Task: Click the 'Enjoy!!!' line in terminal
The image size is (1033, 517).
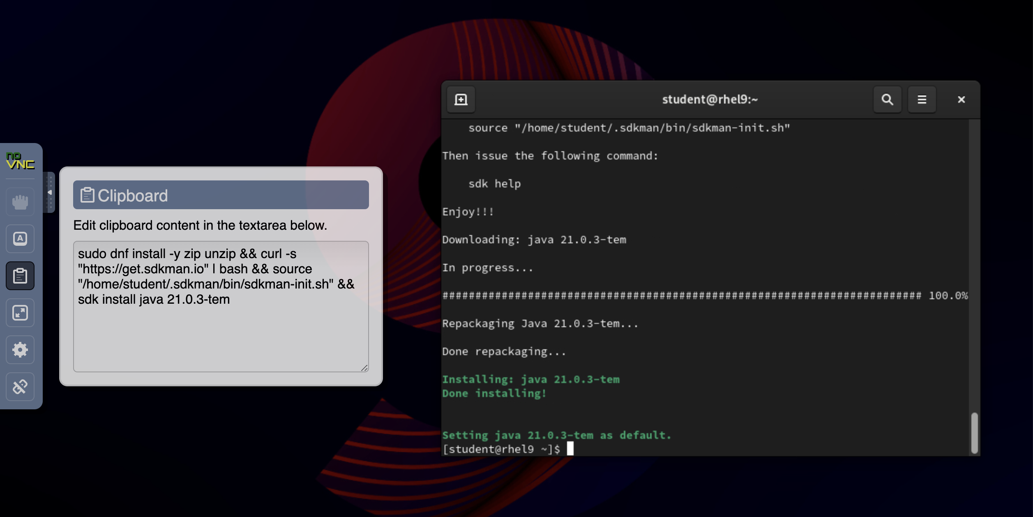Action: click(x=468, y=212)
